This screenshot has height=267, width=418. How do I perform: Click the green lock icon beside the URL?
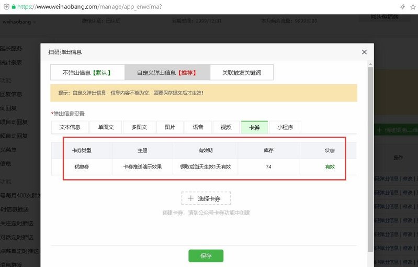[14, 7]
